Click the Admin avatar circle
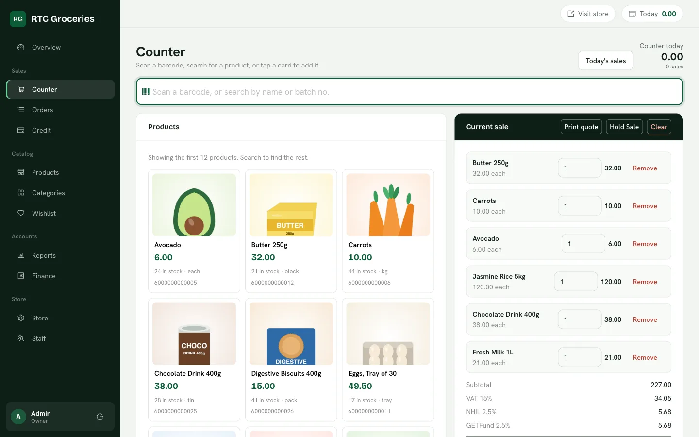This screenshot has width=699, height=437. point(18,417)
